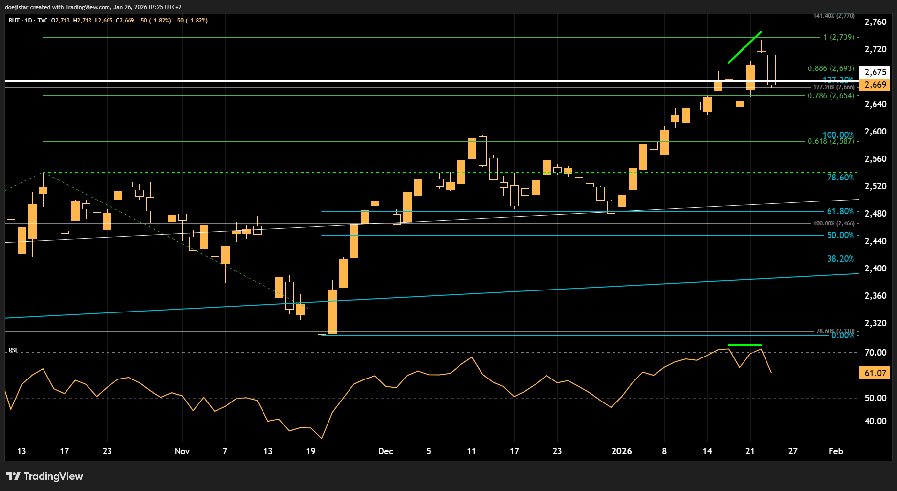The image size is (897, 491).
Task: Select the white 2,675 price label
Action: pos(875,72)
